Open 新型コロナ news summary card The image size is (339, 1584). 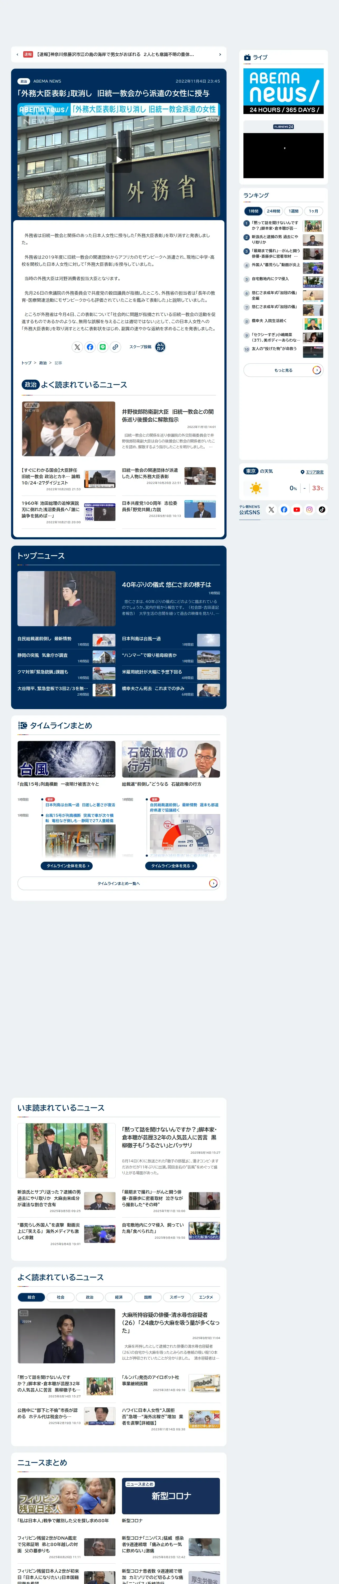tap(171, 1496)
